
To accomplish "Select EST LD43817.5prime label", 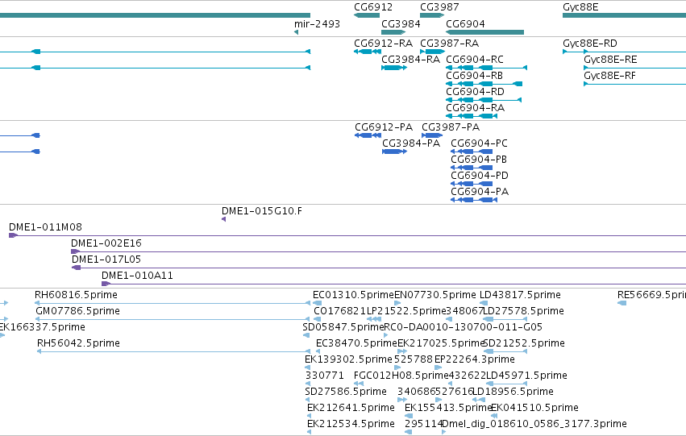I will click(x=520, y=295).
